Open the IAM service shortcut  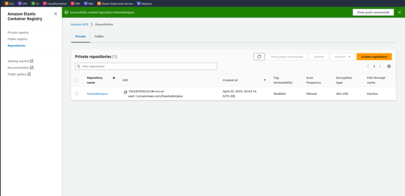75,4
